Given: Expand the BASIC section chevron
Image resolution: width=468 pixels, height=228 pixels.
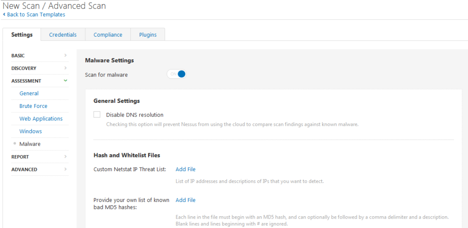Looking at the screenshot, I should coord(65,55).
